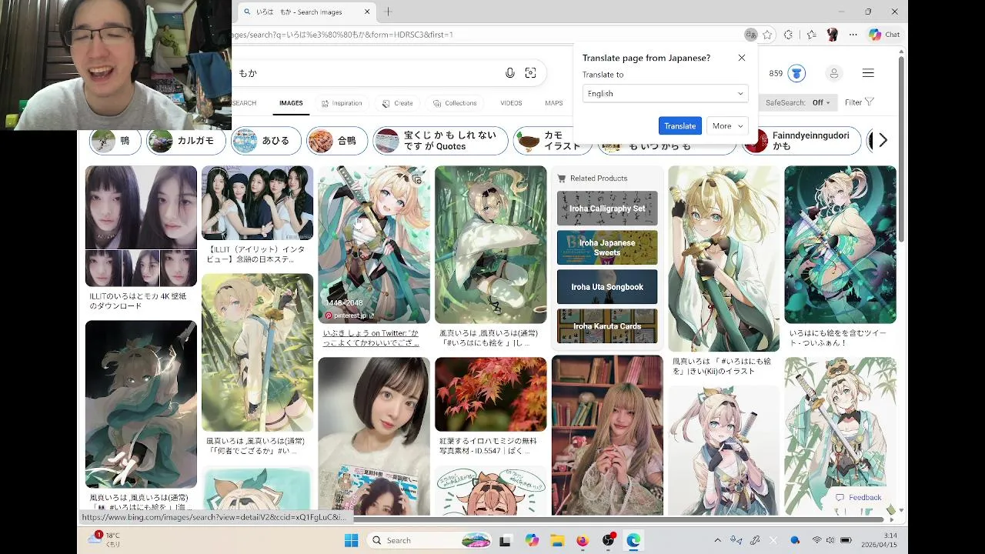Start a voice search with the microphone icon
The image size is (985, 554).
pos(509,73)
